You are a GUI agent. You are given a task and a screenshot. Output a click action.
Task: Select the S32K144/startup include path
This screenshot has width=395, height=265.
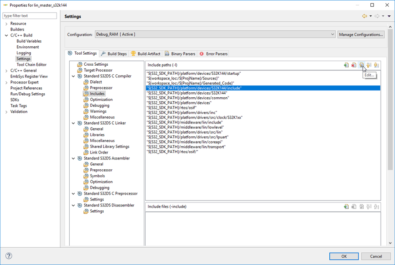[263, 74]
